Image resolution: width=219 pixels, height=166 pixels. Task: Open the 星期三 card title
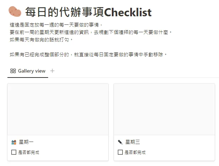tap(133, 142)
